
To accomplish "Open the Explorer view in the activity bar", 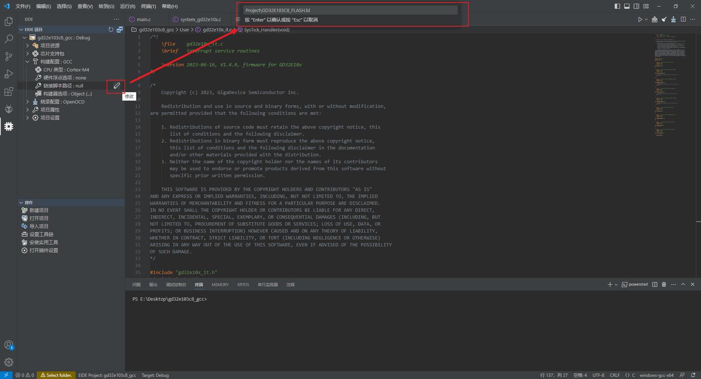I will tap(8, 21).
